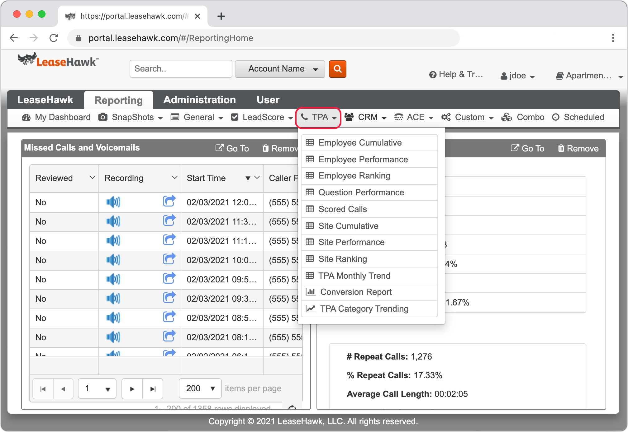This screenshot has height=432, width=628.
Task: Share recording for the 02/03/2021 11:1… call
Action: 169,239
